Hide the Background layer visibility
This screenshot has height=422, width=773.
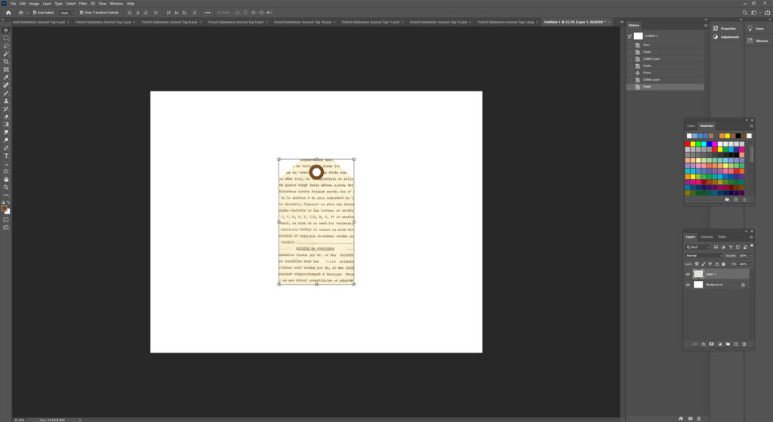[688, 285]
